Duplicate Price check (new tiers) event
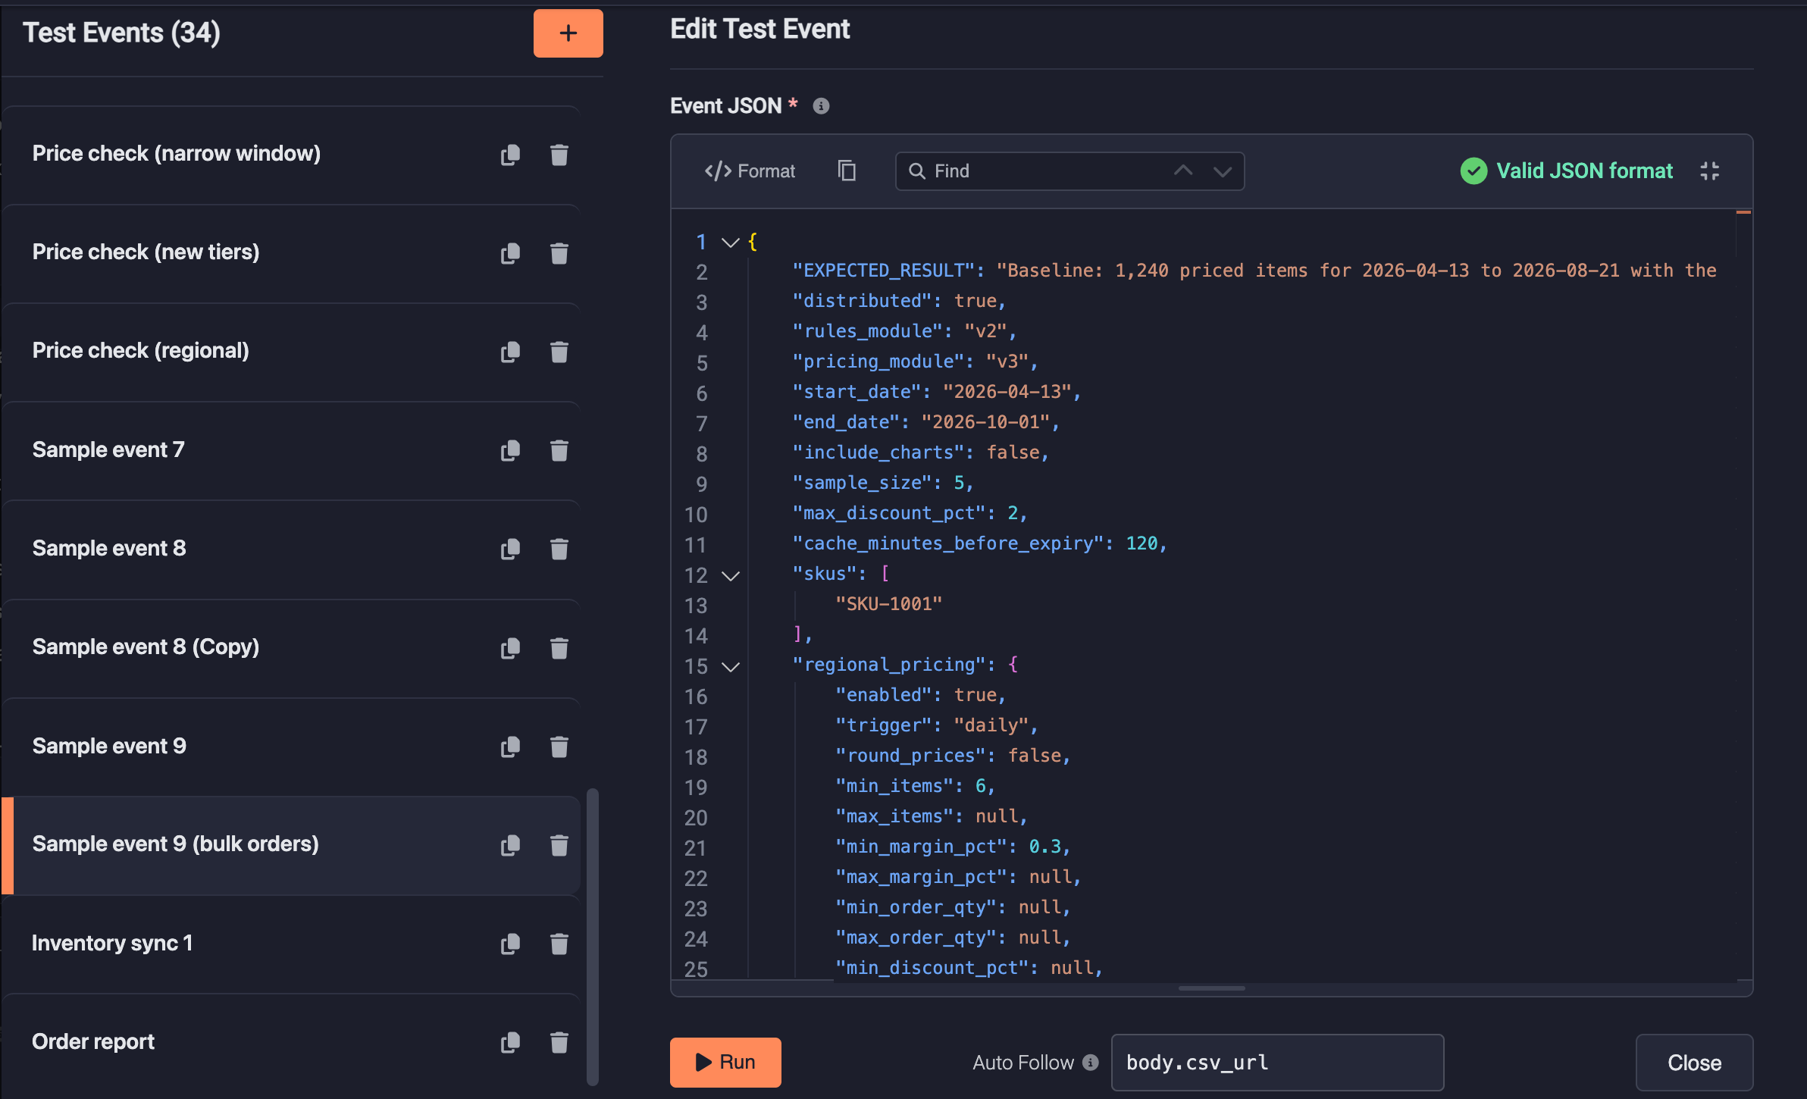Image resolution: width=1807 pixels, height=1099 pixels. tap(510, 253)
